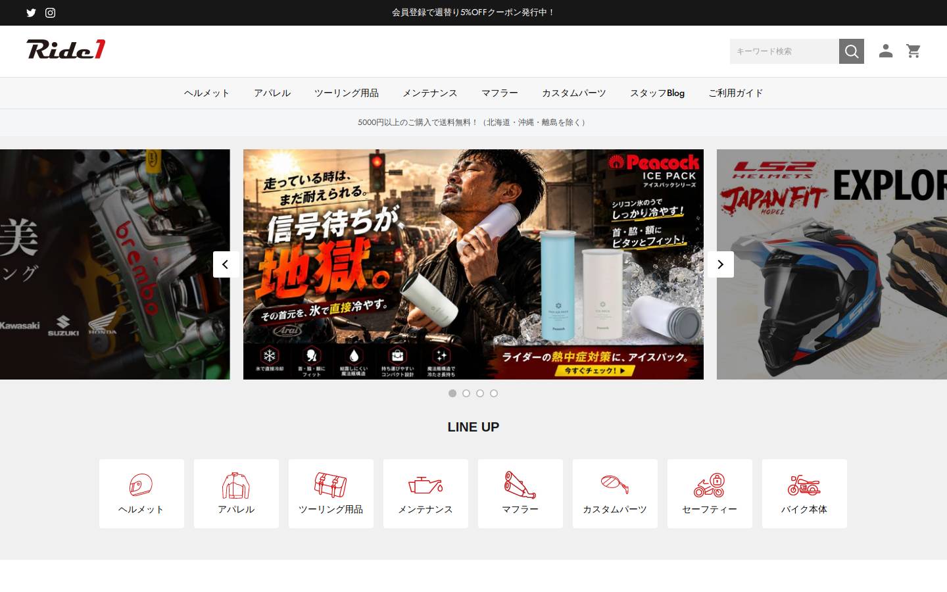Select the second carousel dot

[466, 393]
